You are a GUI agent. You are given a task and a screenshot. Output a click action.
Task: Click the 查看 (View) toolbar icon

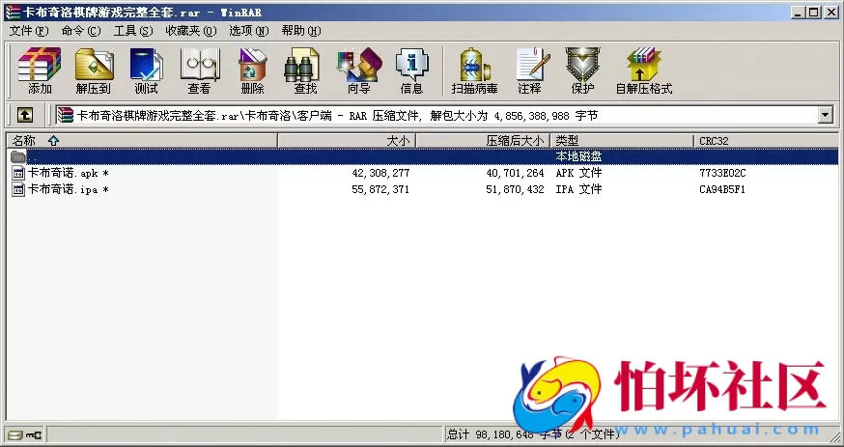(x=199, y=70)
